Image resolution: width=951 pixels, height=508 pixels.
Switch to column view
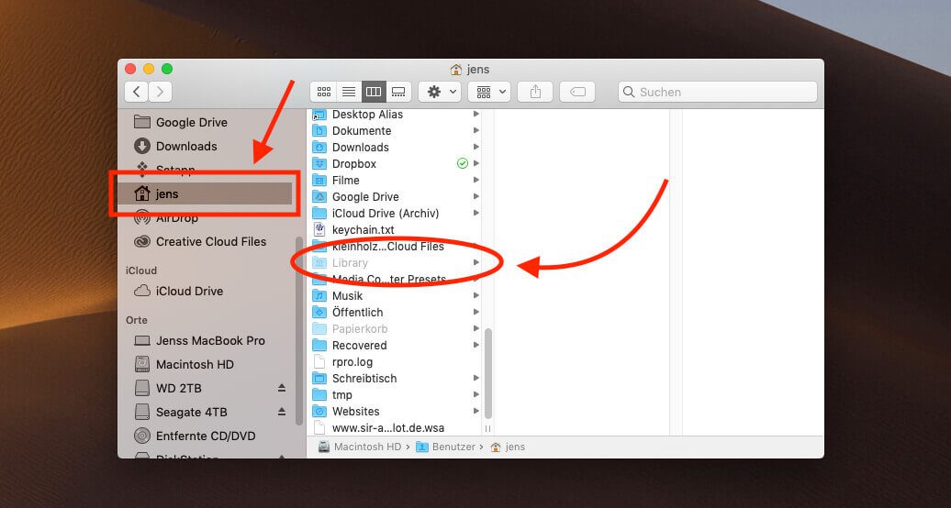coord(374,92)
